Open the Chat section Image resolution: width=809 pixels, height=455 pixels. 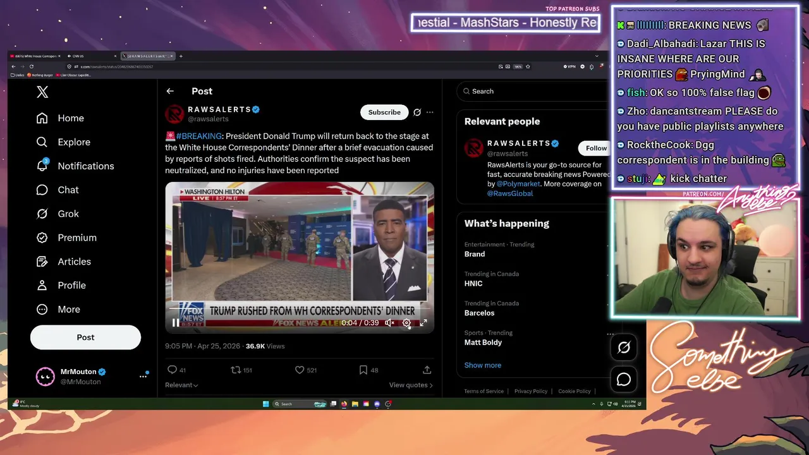[x=58, y=190]
